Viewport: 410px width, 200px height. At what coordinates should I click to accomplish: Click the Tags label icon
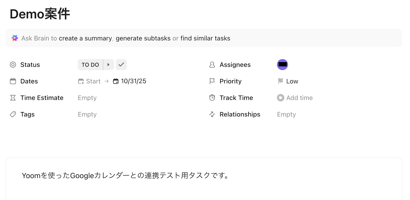pyautogui.click(x=13, y=114)
